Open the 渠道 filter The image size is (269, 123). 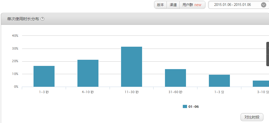[x=173, y=5]
